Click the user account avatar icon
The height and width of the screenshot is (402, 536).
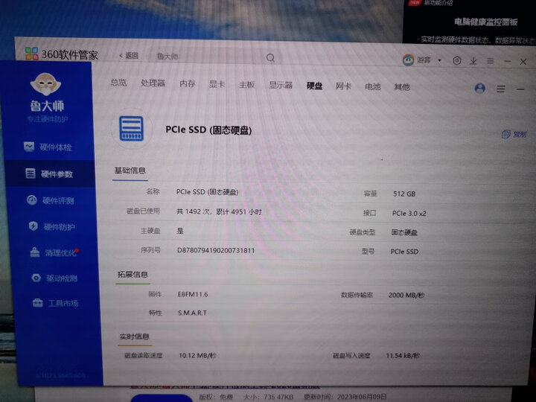[479, 88]
